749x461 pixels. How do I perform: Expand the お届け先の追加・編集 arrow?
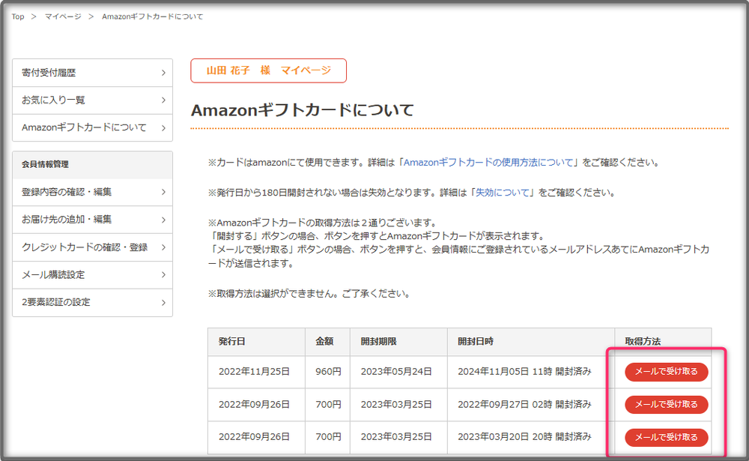click(163, 220)
